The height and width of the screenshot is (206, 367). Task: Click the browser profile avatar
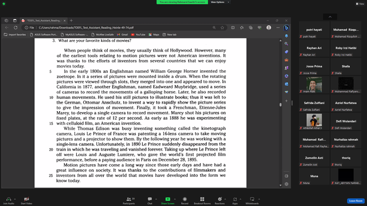tap(269, 27)
